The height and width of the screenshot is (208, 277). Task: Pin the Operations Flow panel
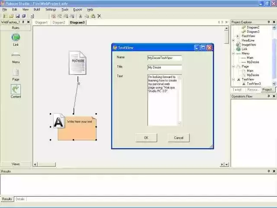(269, 96)
